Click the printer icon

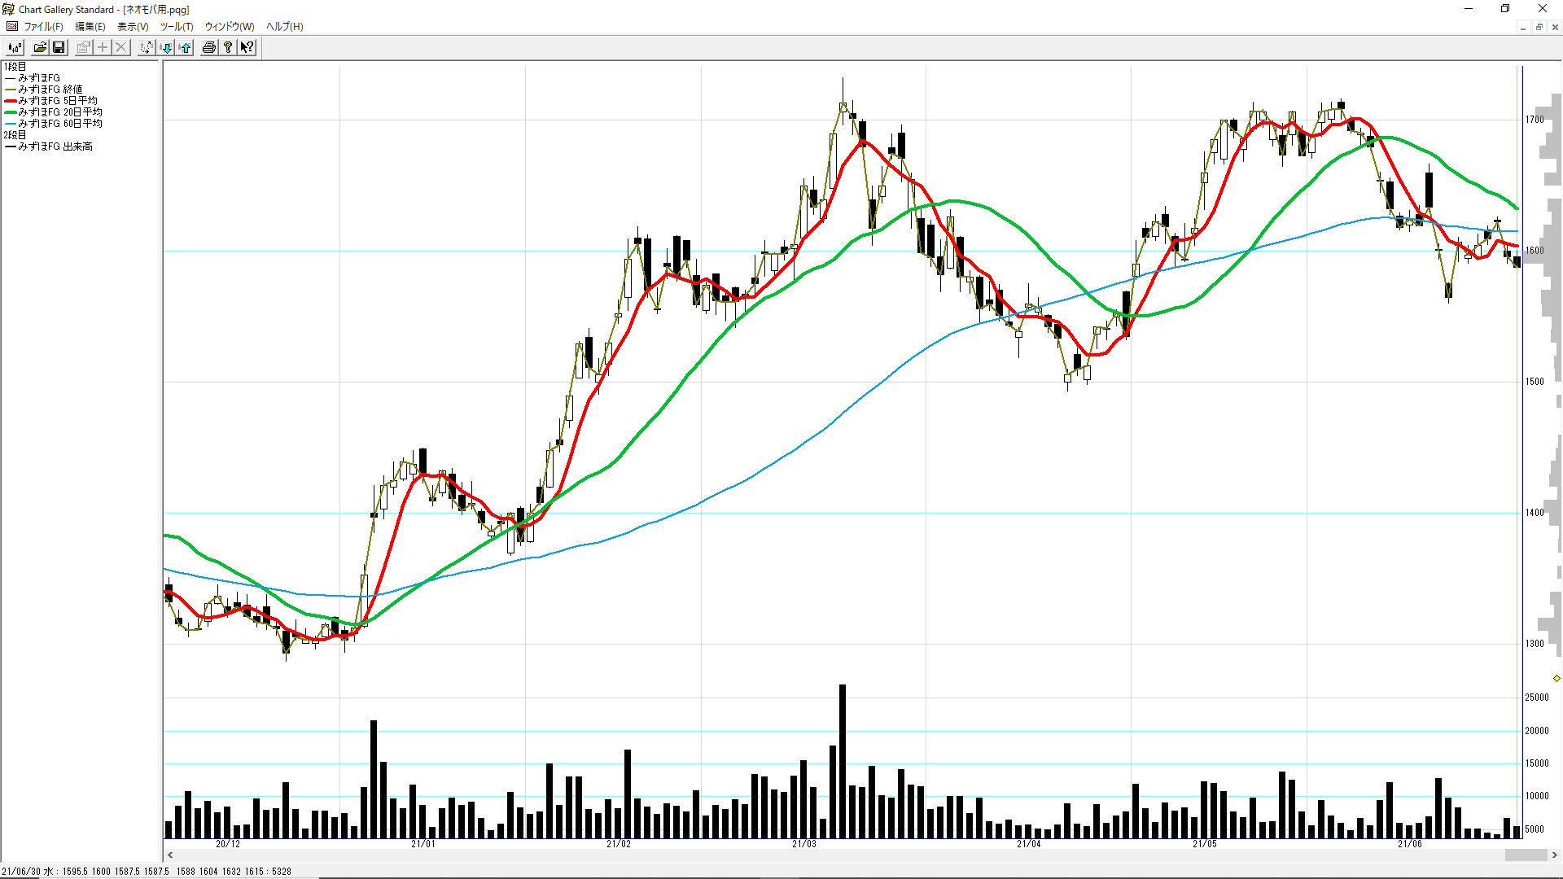(209, 47)
